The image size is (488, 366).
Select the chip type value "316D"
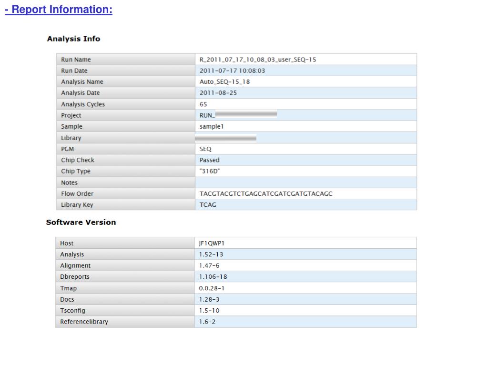click(x=210, y=171)
